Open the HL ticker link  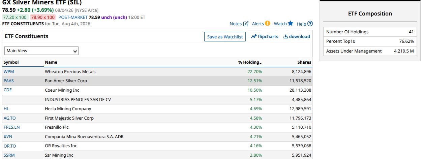(x=6, y=109)
